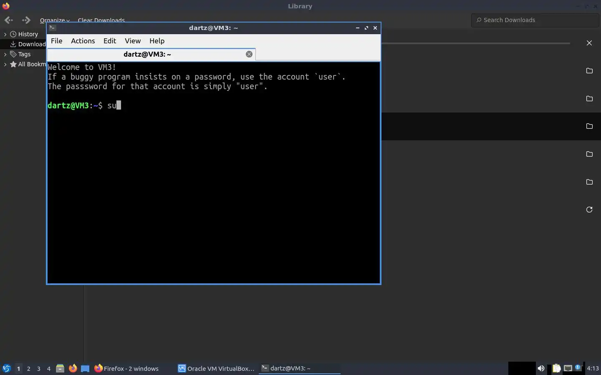Open the terminal Actions menu
Viewport: 601px width, 375px height.
tap(83, 41)
